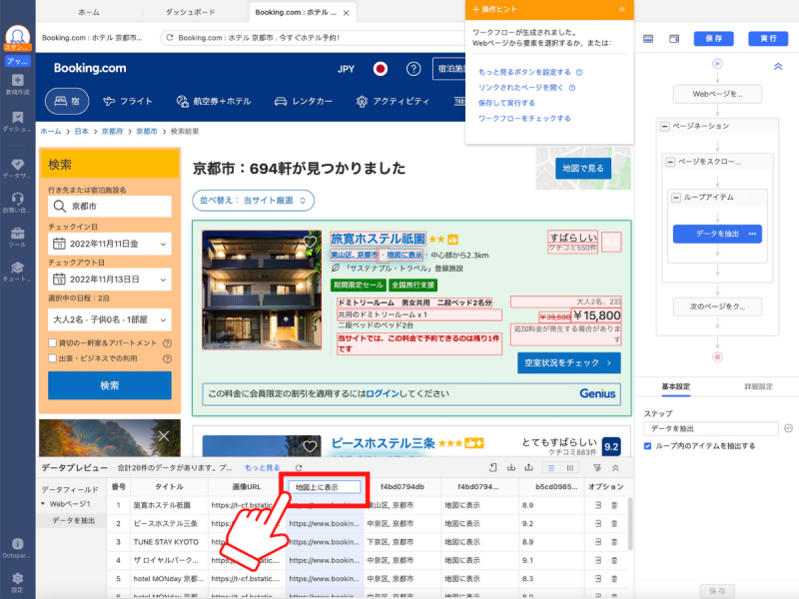Image resolution: width=799 pixels, height=599 pixels.
Task: Open the ツール briefcase icon in the sidebar
Action: (x=17, y=234)
